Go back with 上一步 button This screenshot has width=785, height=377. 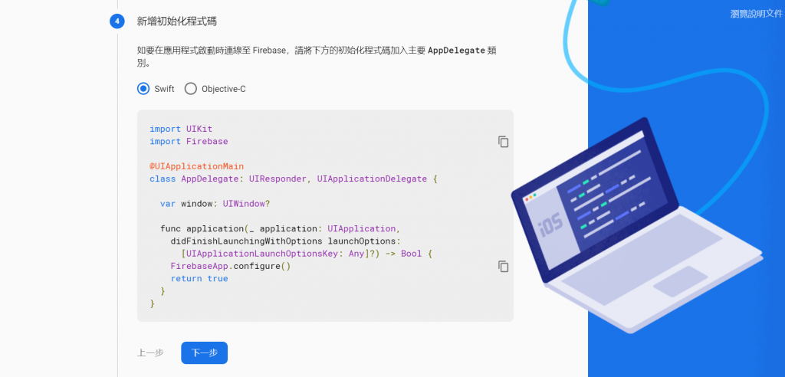coord(150,353)
